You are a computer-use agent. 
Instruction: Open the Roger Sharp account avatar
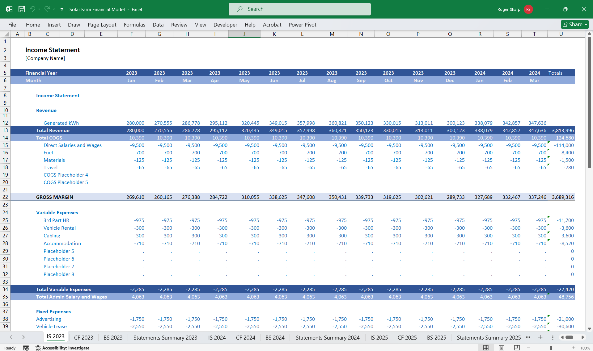coord(528,9)
